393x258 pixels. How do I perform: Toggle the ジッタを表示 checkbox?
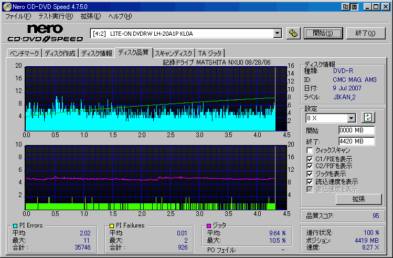click(310, 174)
